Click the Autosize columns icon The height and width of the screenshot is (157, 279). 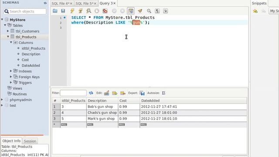pyautogui.click(x=163, y=93)
